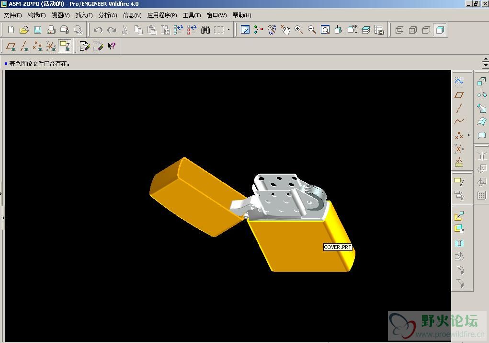This screenshot has height=343, width=489.
Task: Toggle datum planes display
Action: point(11,46)
